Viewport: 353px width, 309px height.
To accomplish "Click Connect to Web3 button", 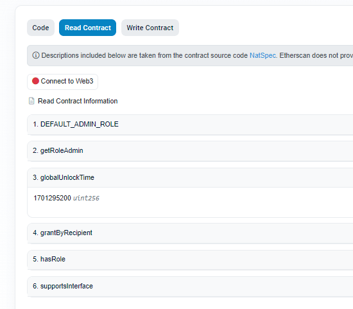I will click(63, 82).
